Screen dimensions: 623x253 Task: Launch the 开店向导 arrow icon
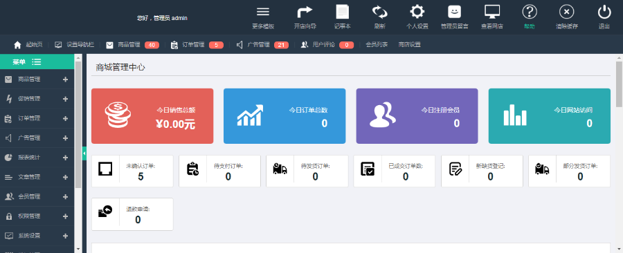tap(305, 12)
